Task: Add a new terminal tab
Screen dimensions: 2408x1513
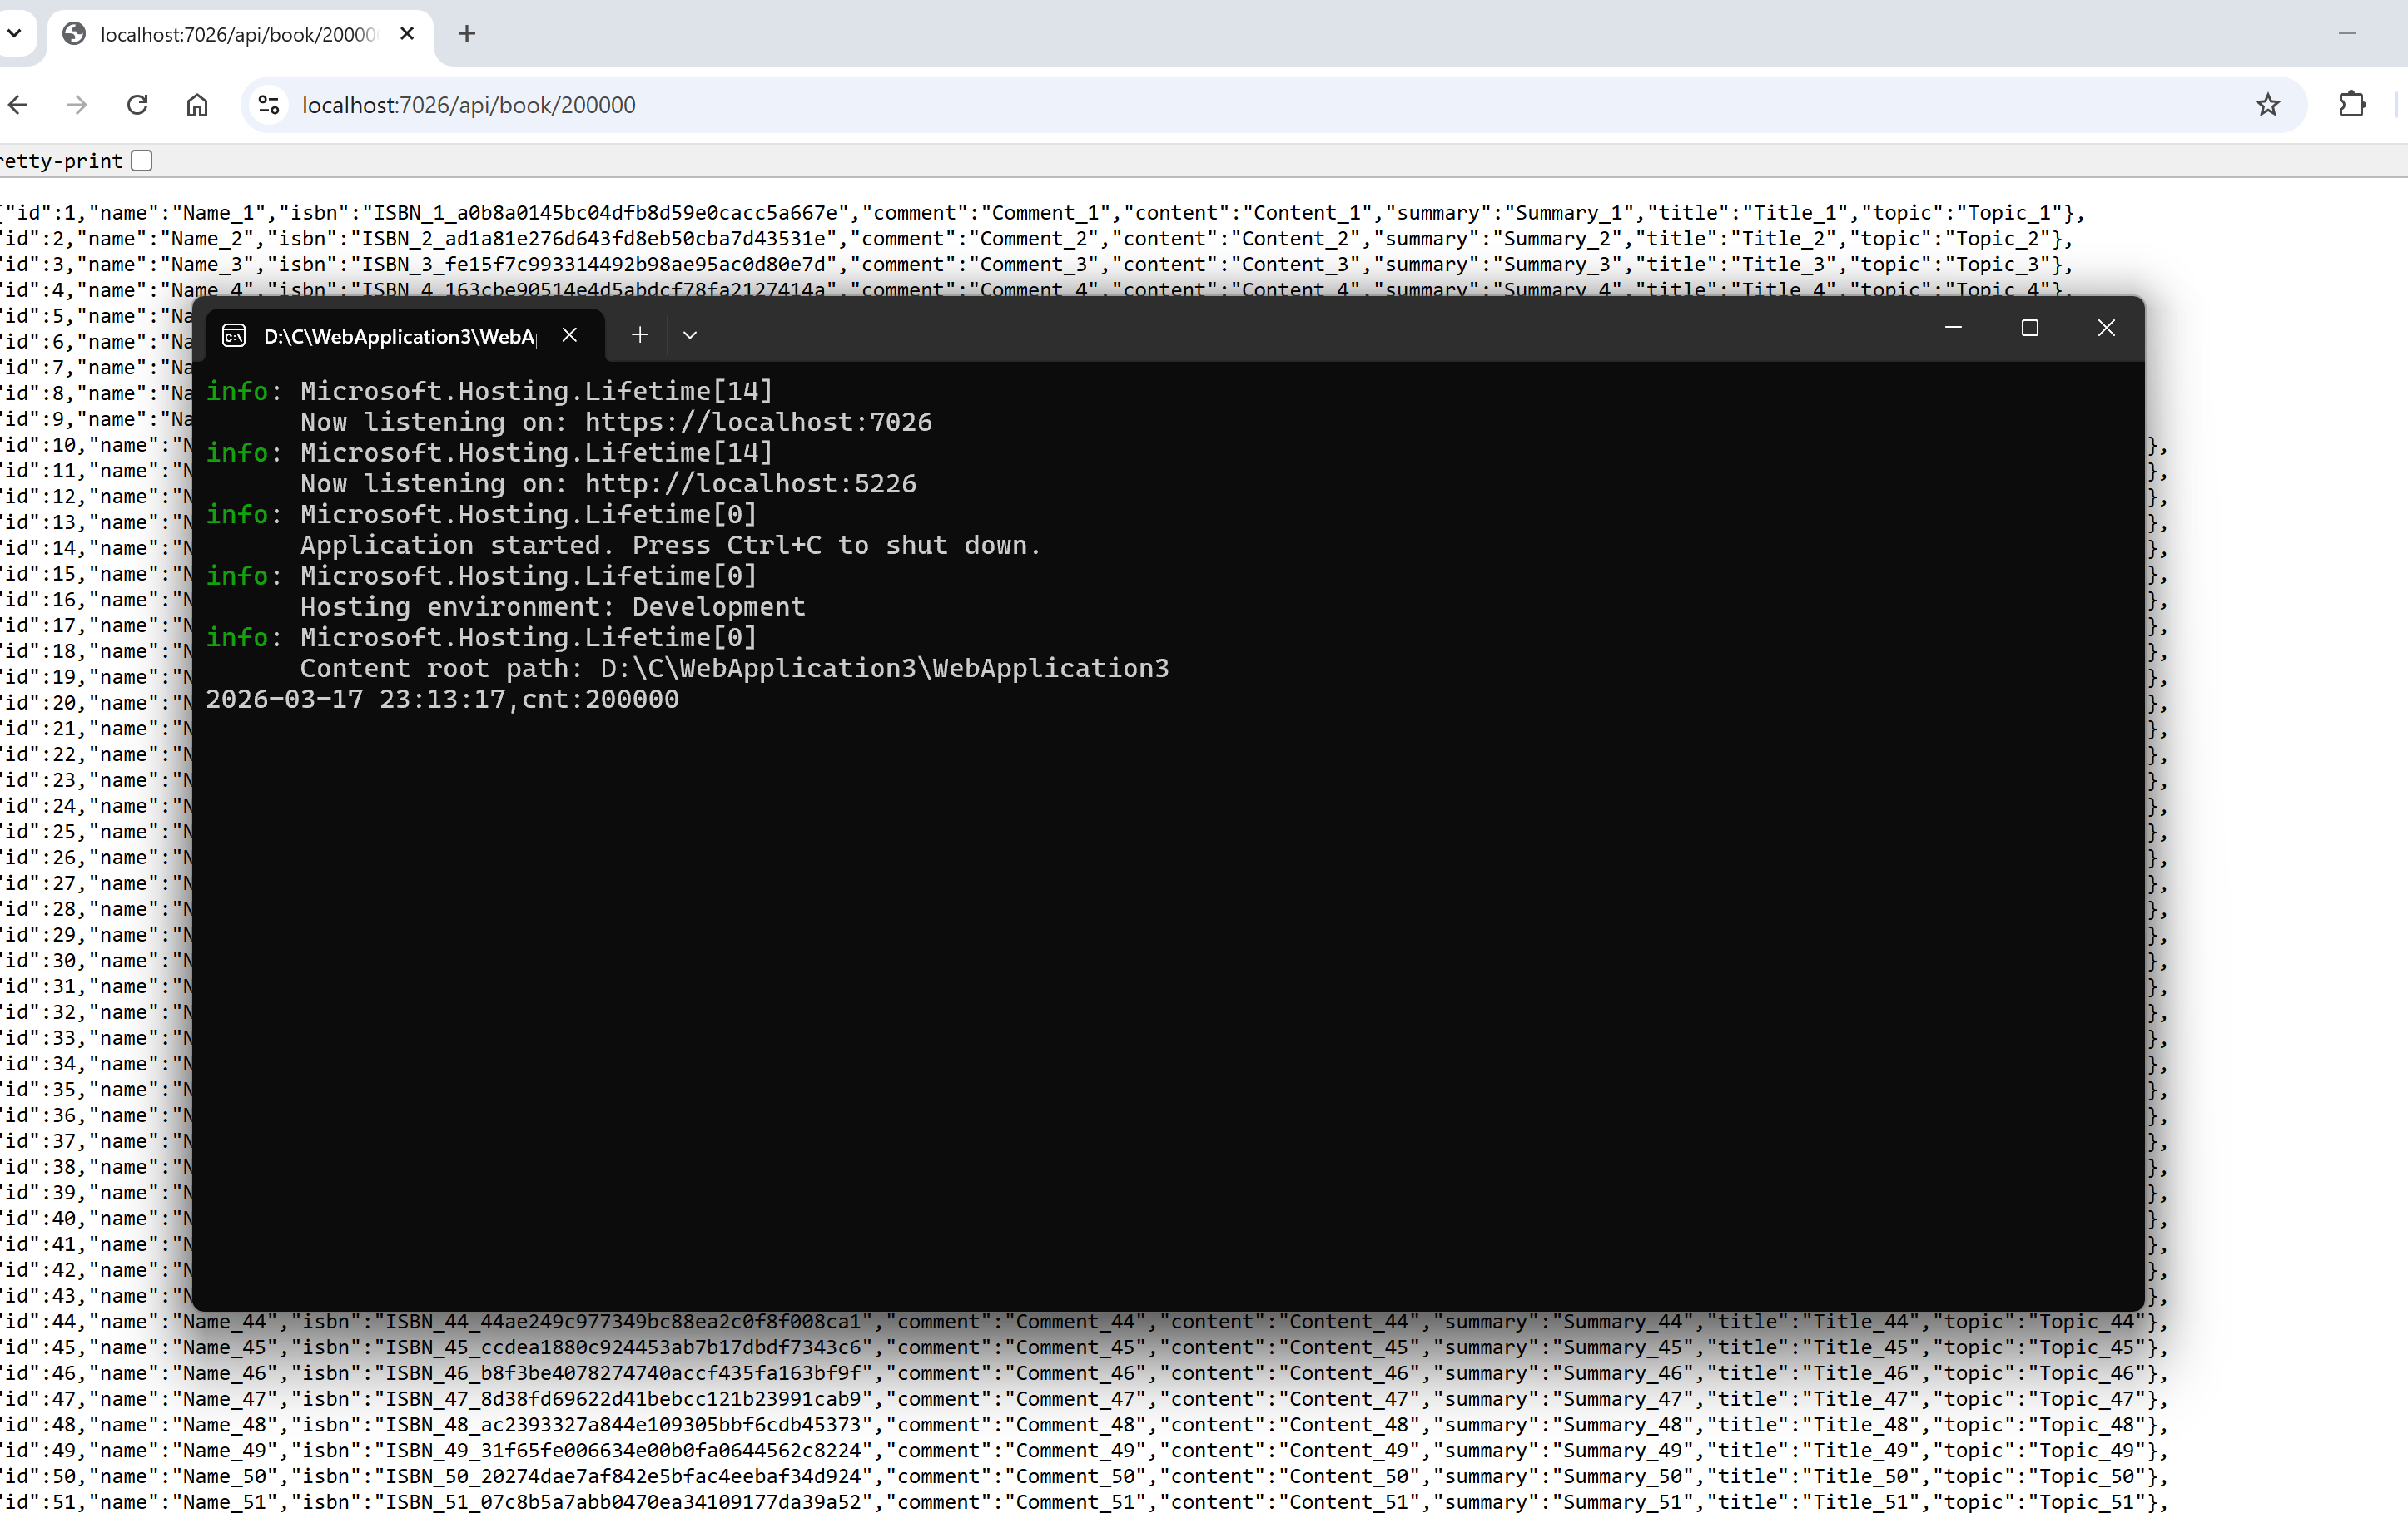Action: (640, 336)
